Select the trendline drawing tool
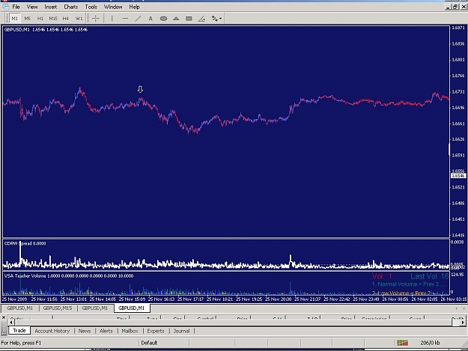This screenshot has width=468, height=351. tap(138, 19)
